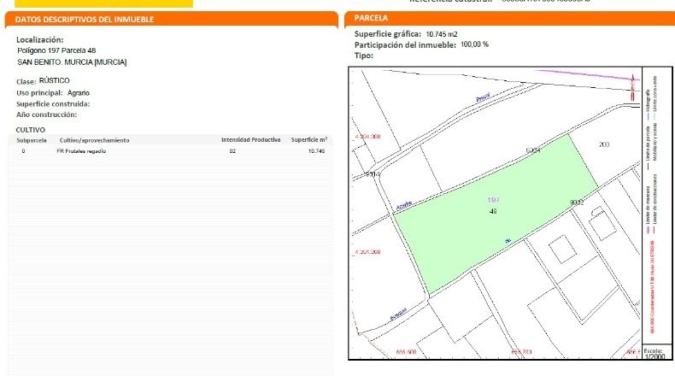The height and width of the screenshot is (376, 675).
Task: Click the scale value '1/2000'
Action: (654, 356)
